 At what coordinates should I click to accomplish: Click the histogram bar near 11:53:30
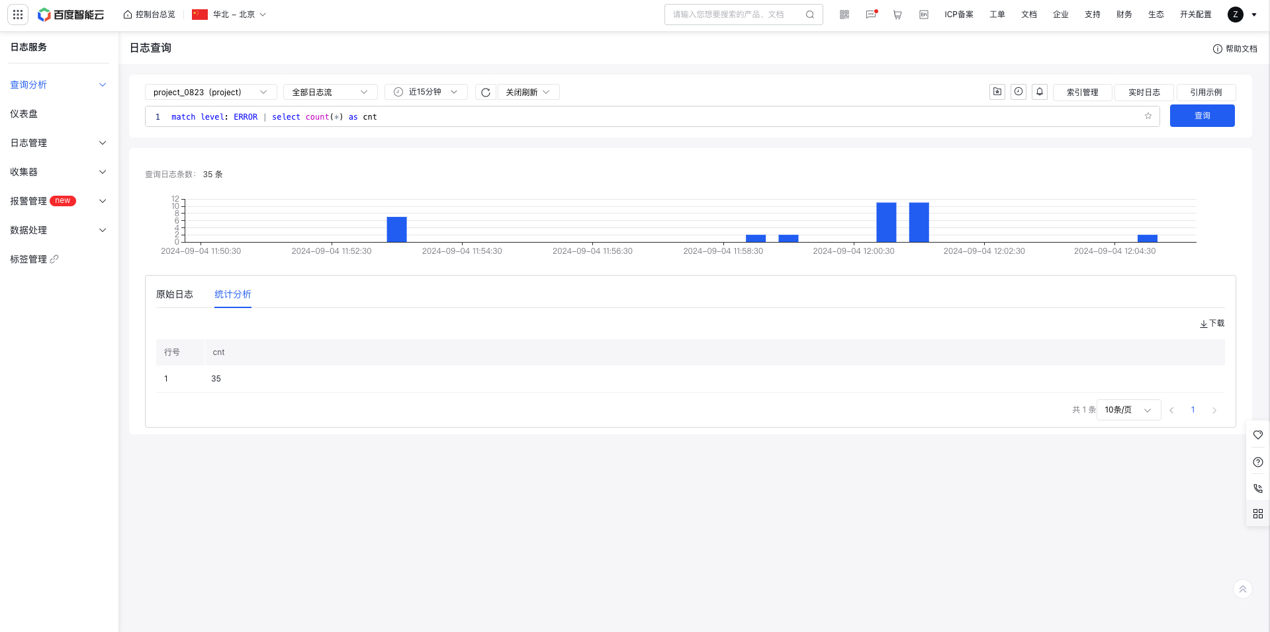click(396, 229)
